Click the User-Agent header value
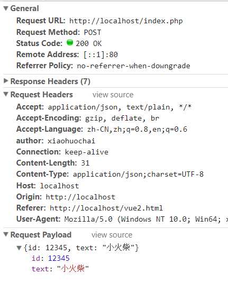This screenshot has height=283, width=228. click(x=146, y=220)
